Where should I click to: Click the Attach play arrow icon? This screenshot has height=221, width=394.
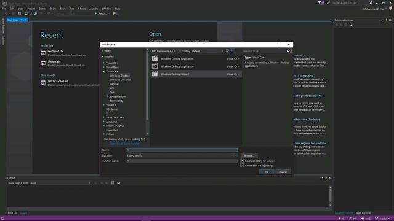(x=96, y=14)
